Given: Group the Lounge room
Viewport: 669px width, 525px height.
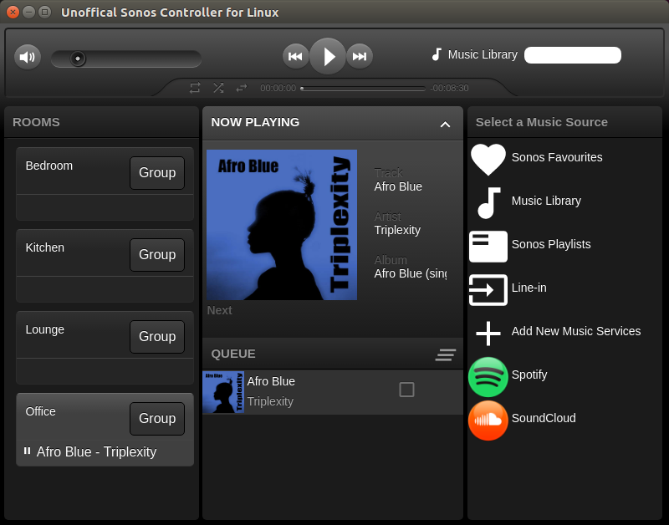Looking at the screenshot, I should click(x=157, y=337).
